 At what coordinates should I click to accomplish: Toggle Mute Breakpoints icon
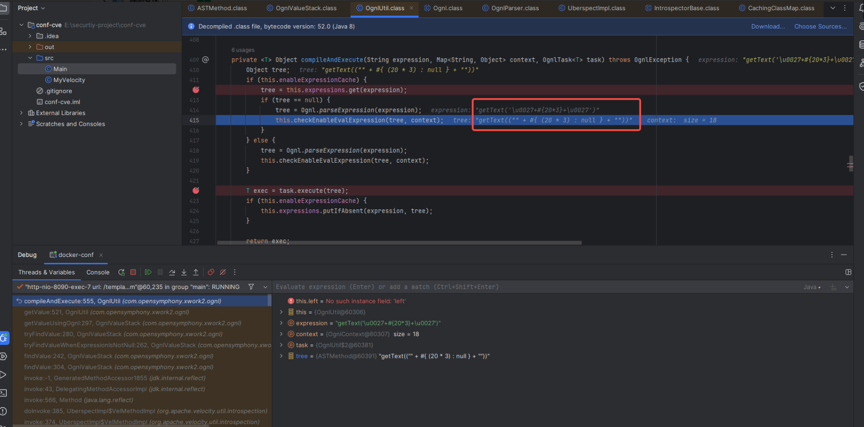(x=223, y=273)
